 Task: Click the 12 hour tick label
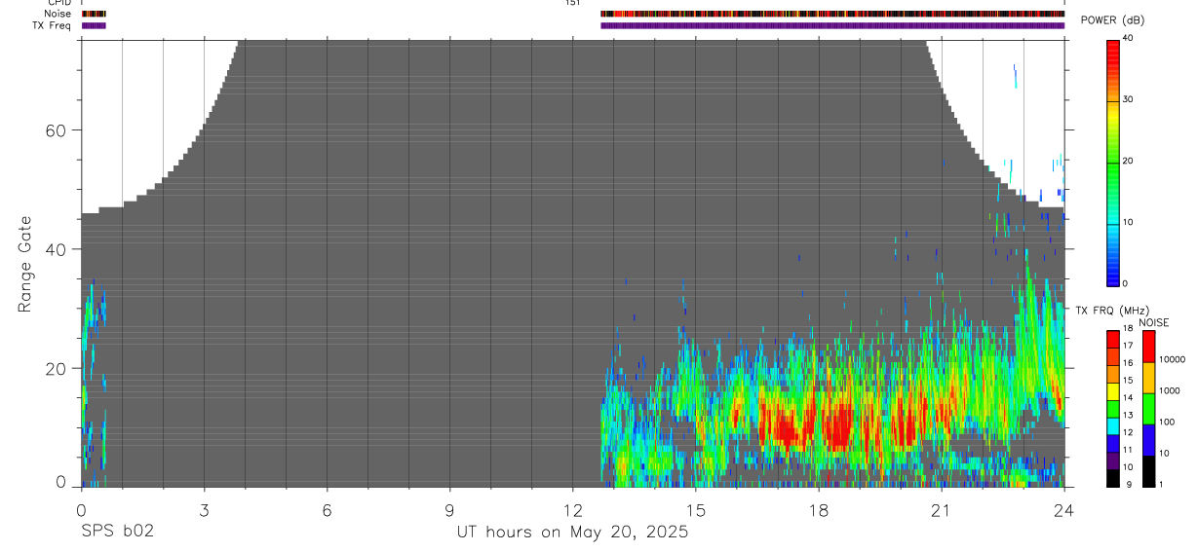click(573, 509)
